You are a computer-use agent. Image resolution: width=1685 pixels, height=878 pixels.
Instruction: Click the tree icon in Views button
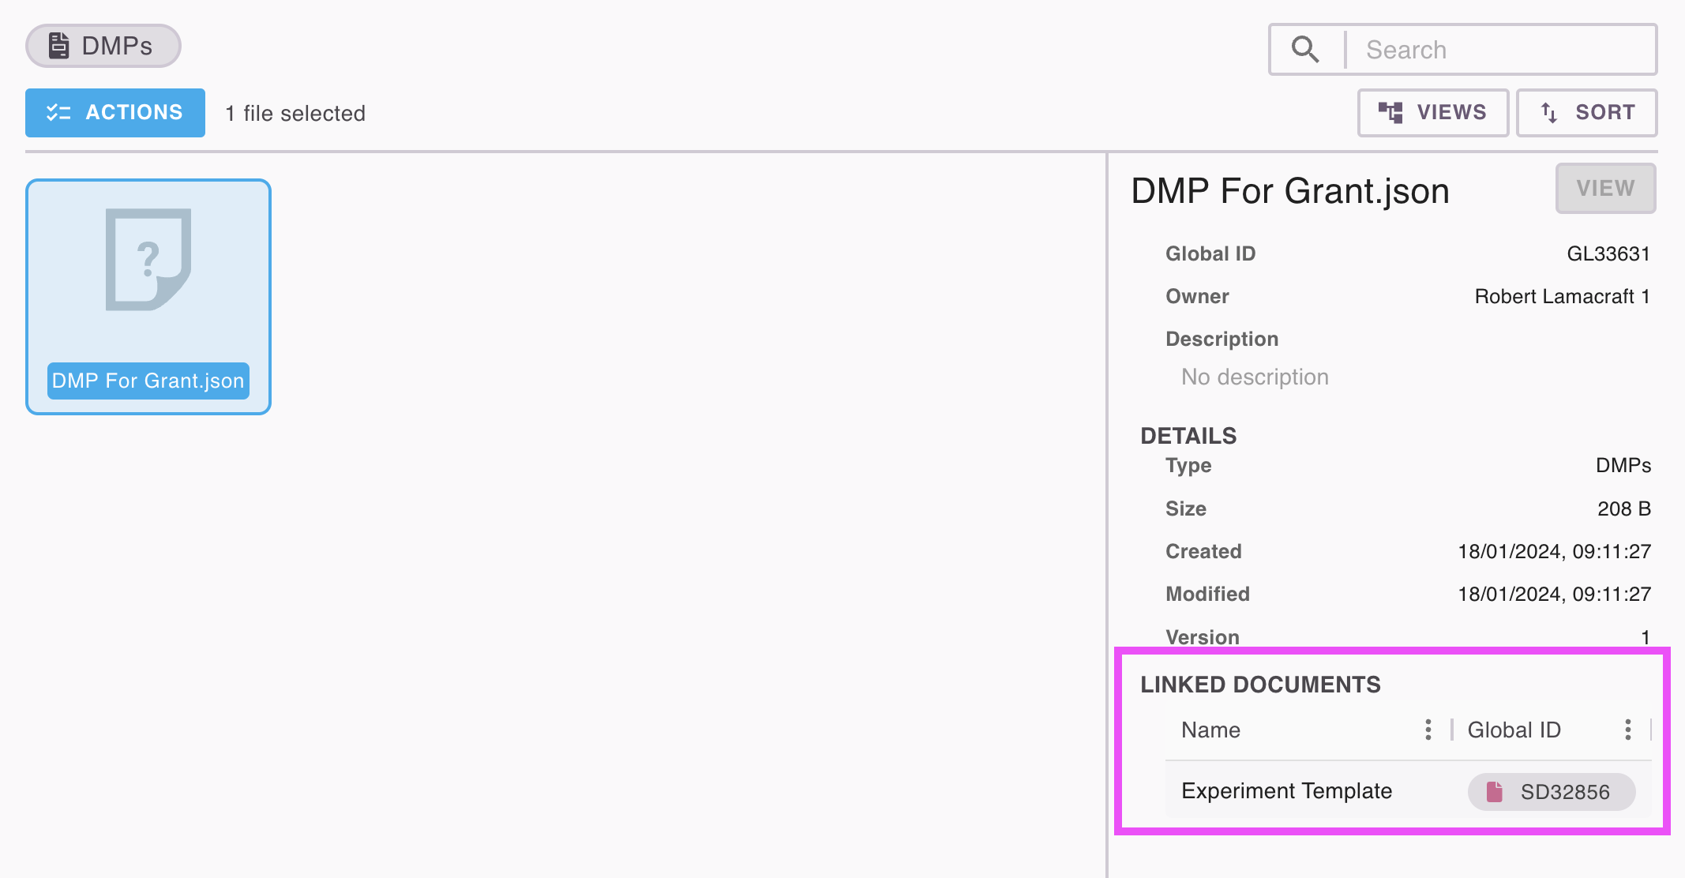click(x=1390, y=113)
